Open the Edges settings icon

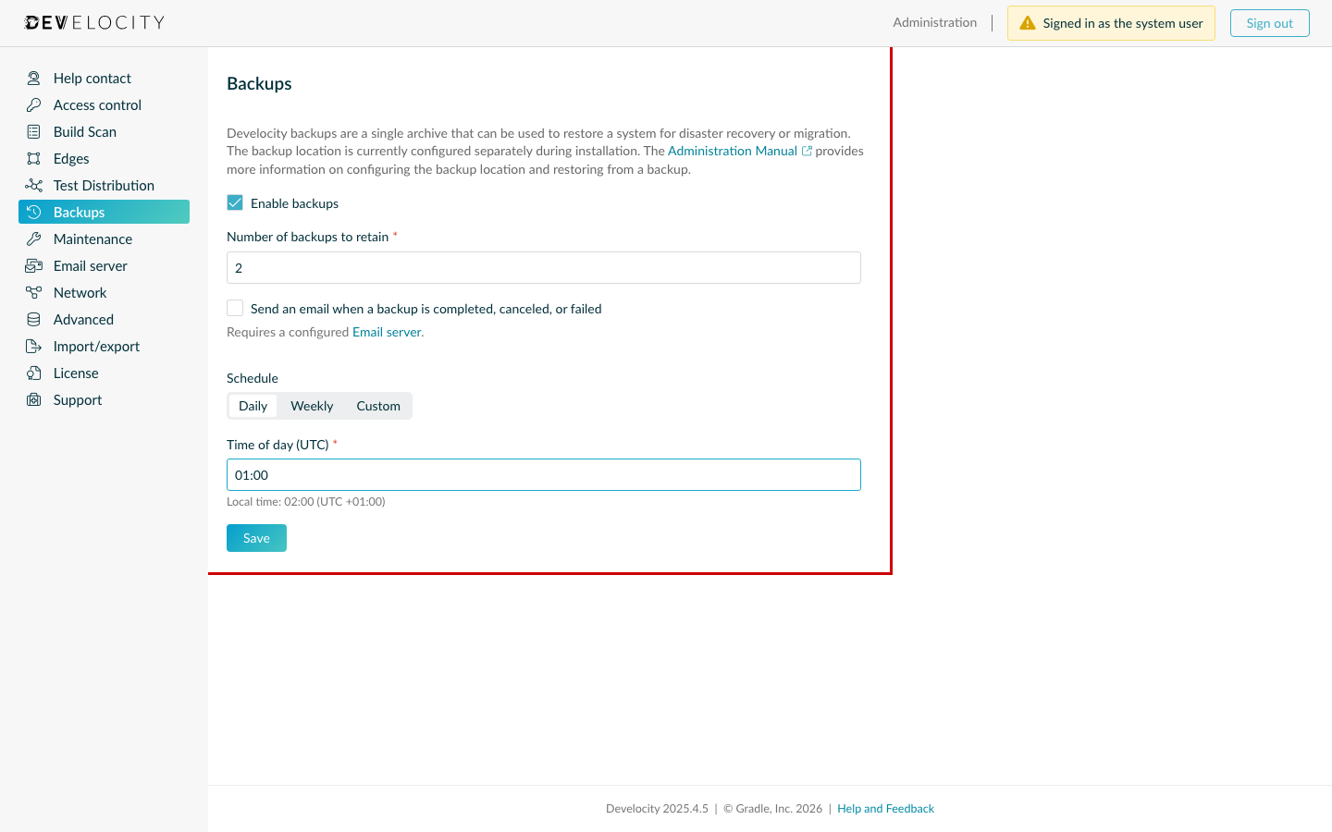33,158
